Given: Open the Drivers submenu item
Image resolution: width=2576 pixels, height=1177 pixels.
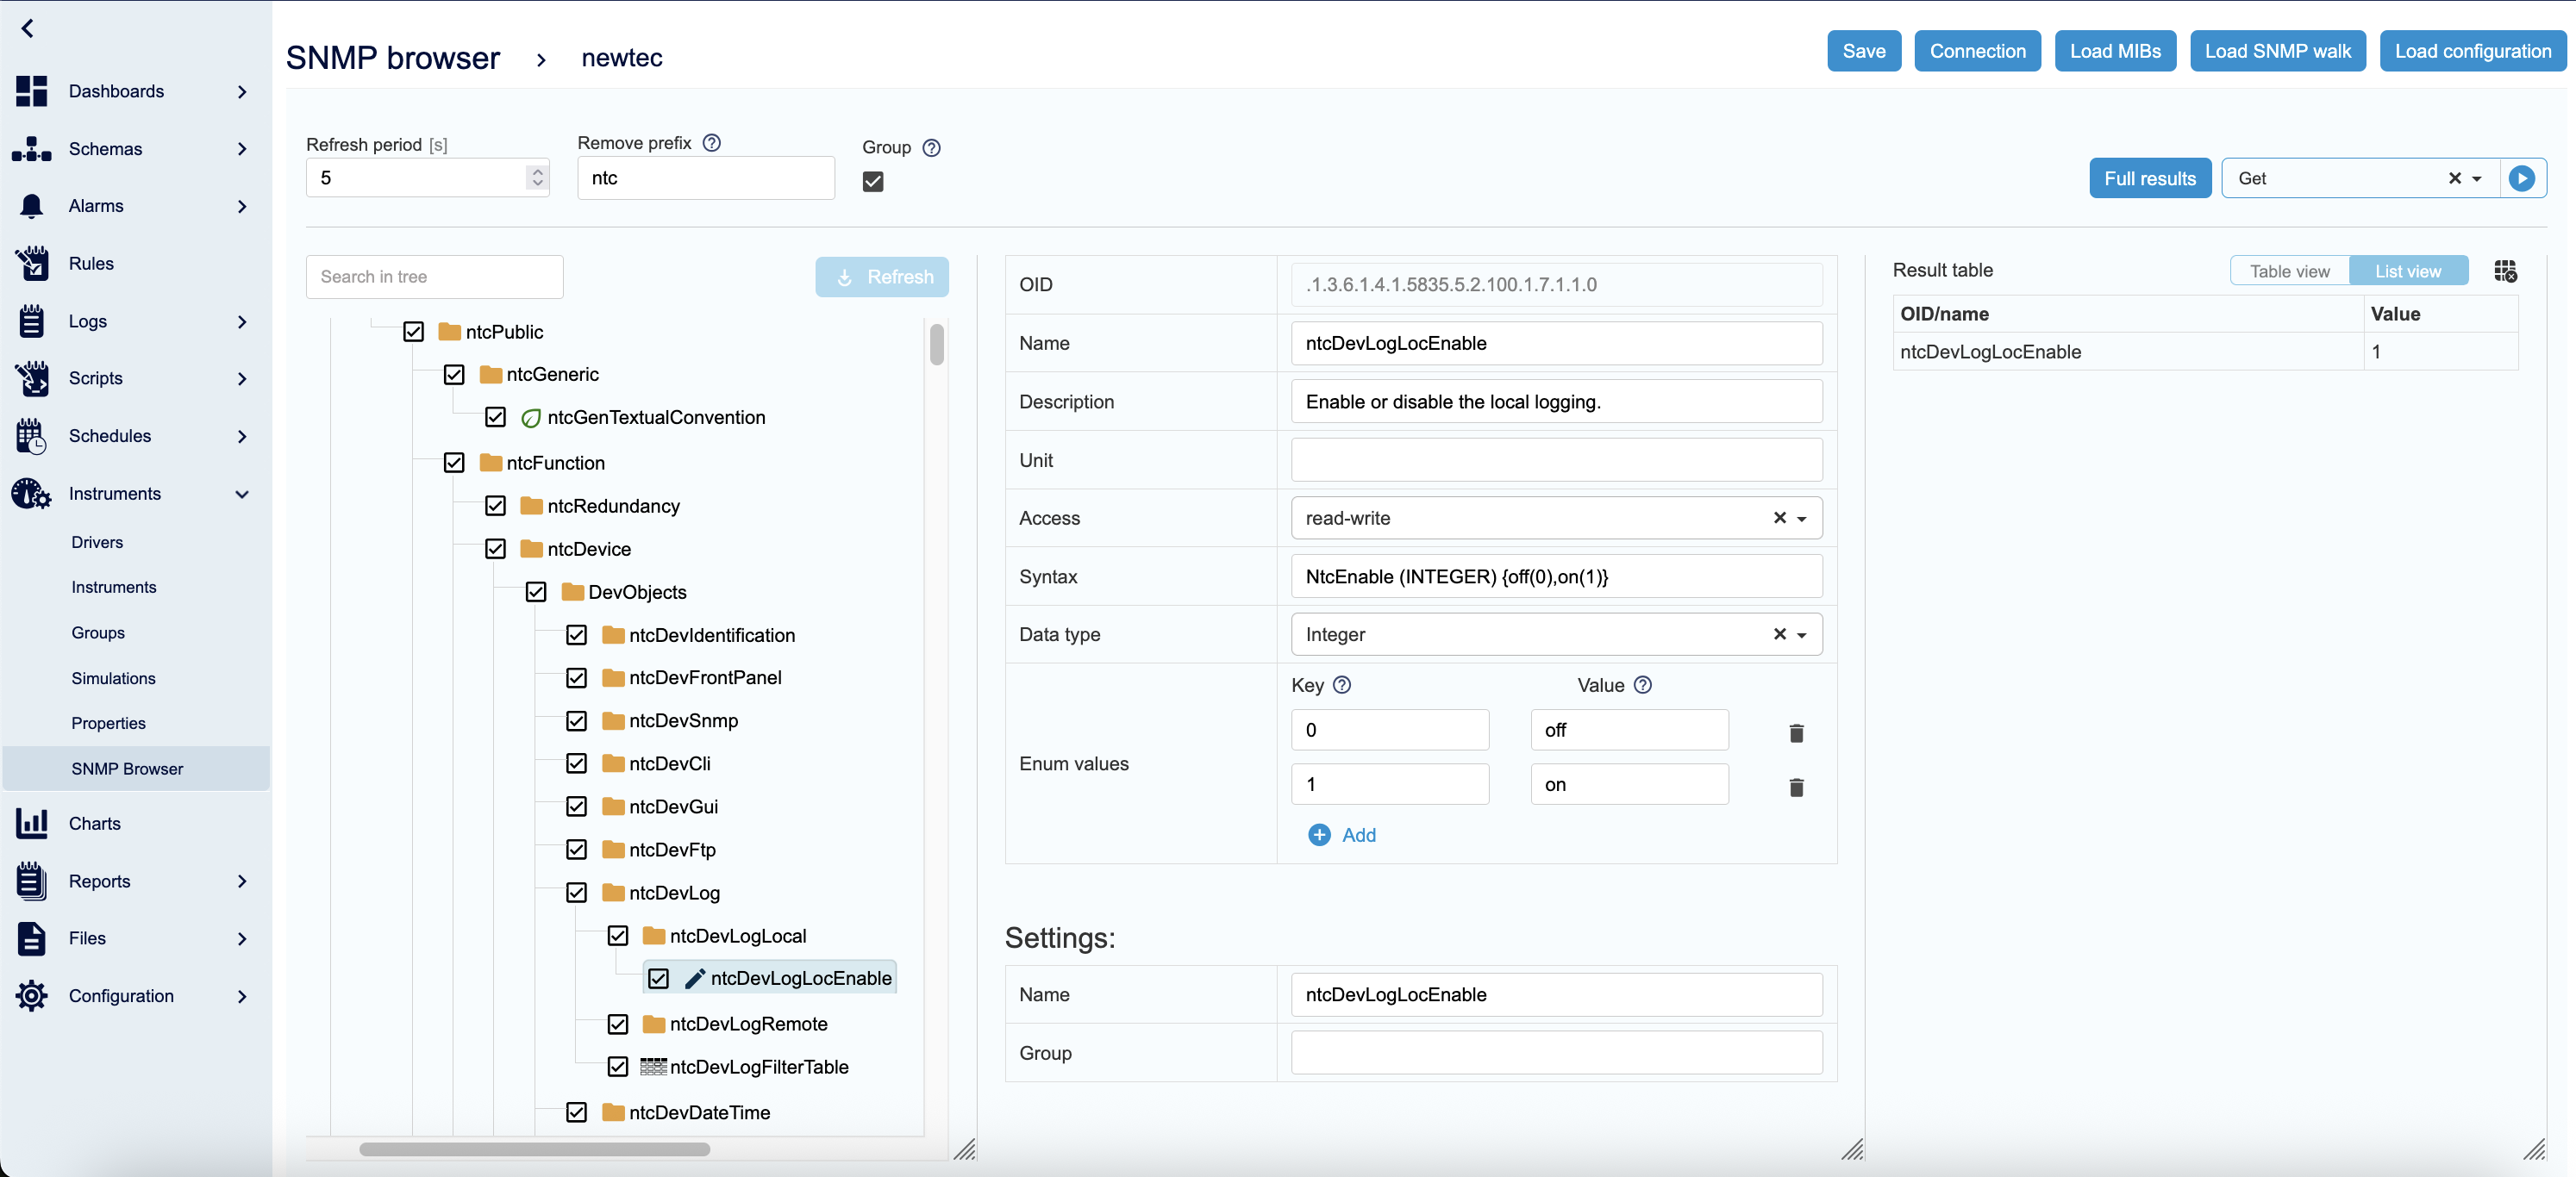Looking at the screenshot, I should (x=97, y=541).
